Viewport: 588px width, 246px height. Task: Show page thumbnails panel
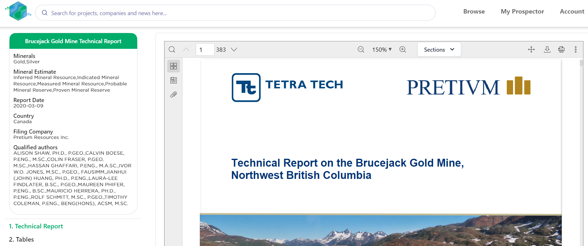click(174, 66)
